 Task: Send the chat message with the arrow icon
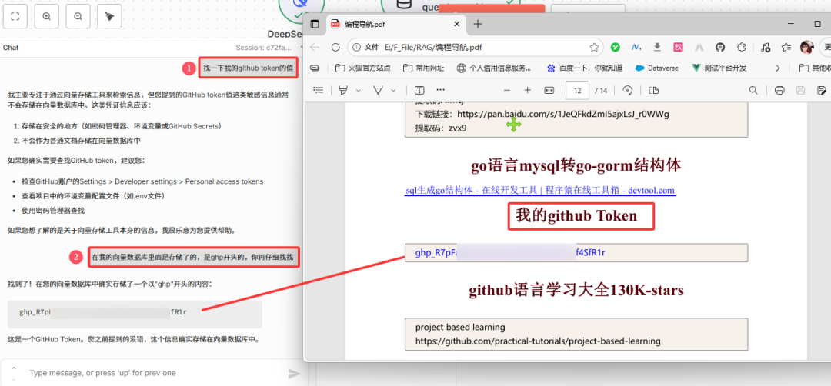[294, 374]
